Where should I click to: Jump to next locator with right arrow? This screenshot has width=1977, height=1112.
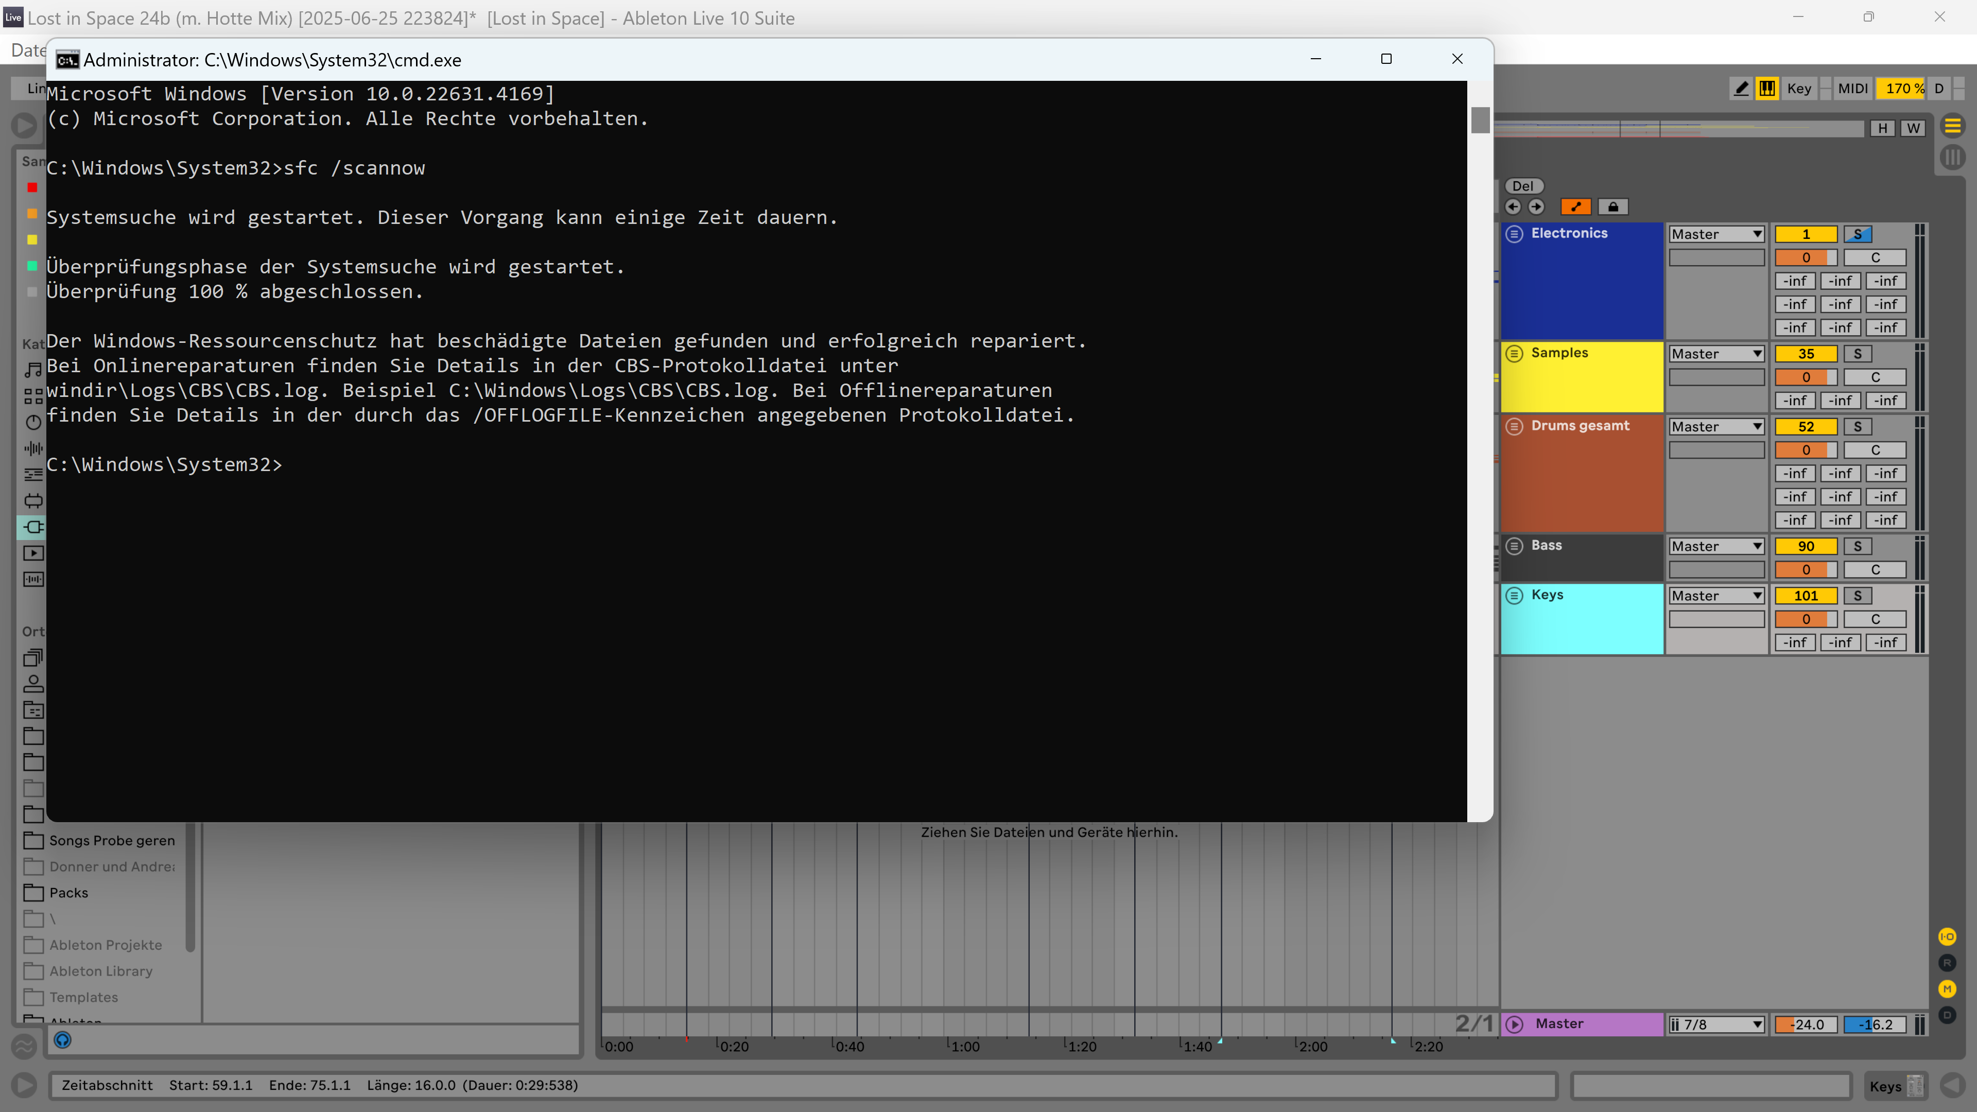[1536, 206]
